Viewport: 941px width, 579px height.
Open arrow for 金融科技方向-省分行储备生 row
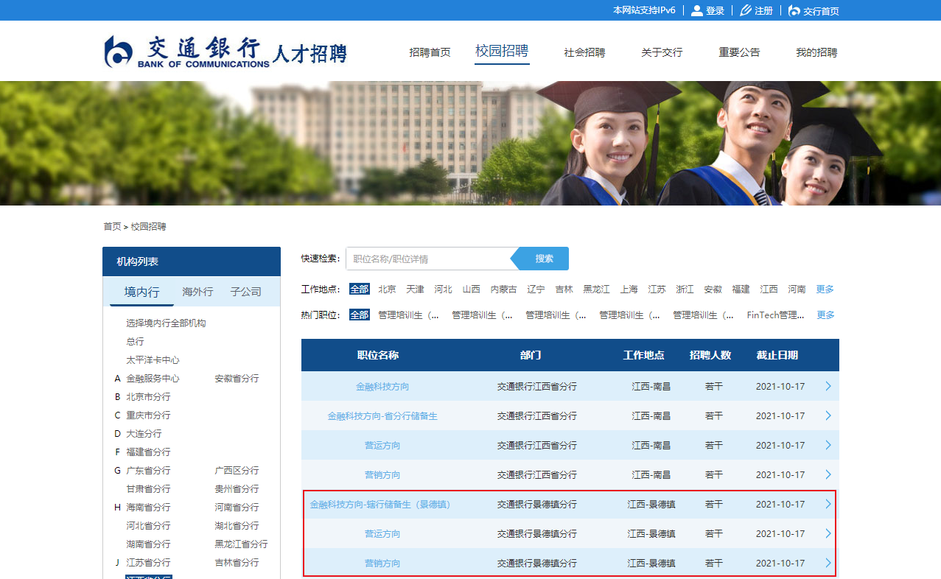(x=828, y=415)
